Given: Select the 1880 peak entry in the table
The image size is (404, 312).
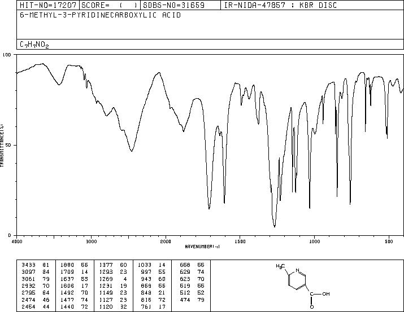Looking at the screenshot, I should point(74,265).
